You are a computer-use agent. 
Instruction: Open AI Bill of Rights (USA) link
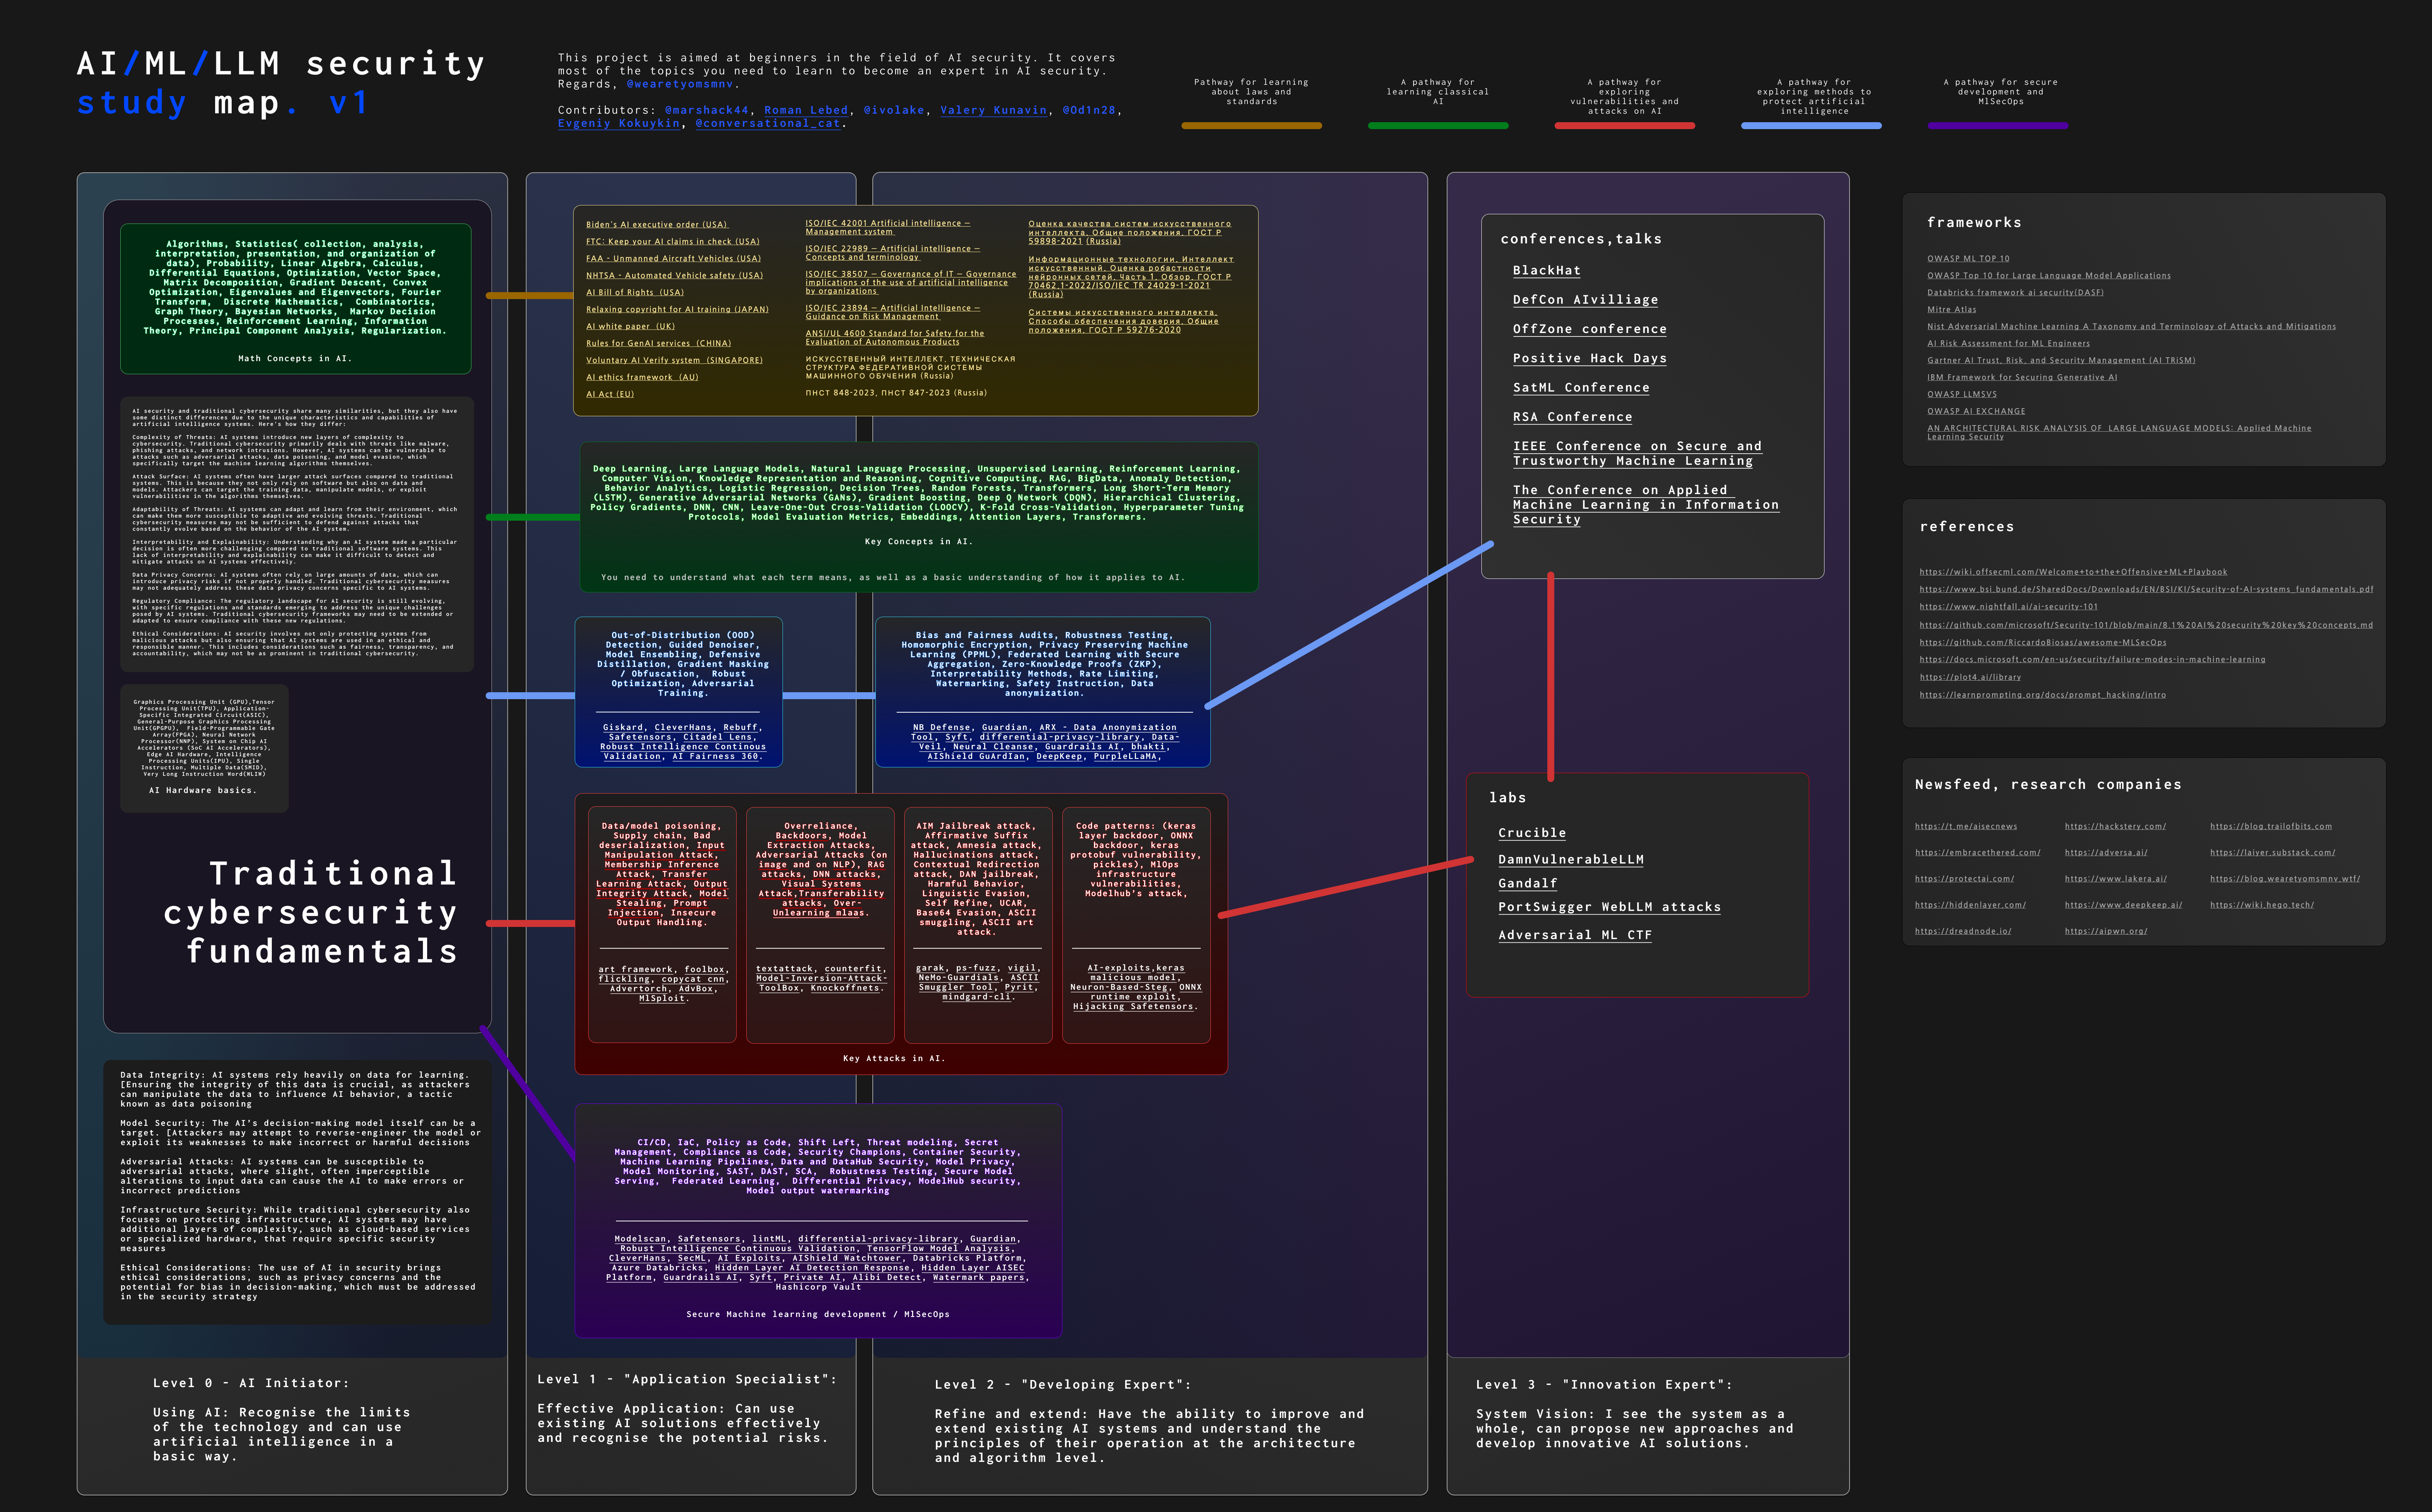[635, 292]
